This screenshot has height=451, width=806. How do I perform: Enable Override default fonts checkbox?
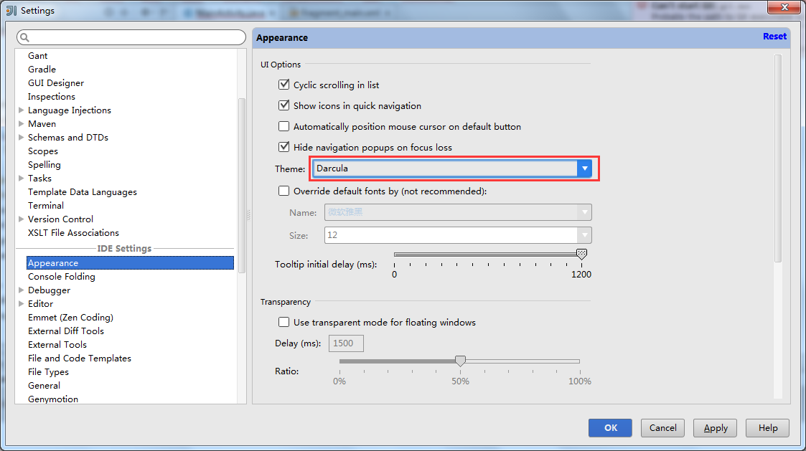284,191
